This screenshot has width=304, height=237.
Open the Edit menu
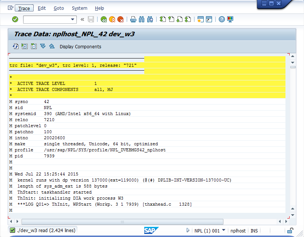coord(42,8)
